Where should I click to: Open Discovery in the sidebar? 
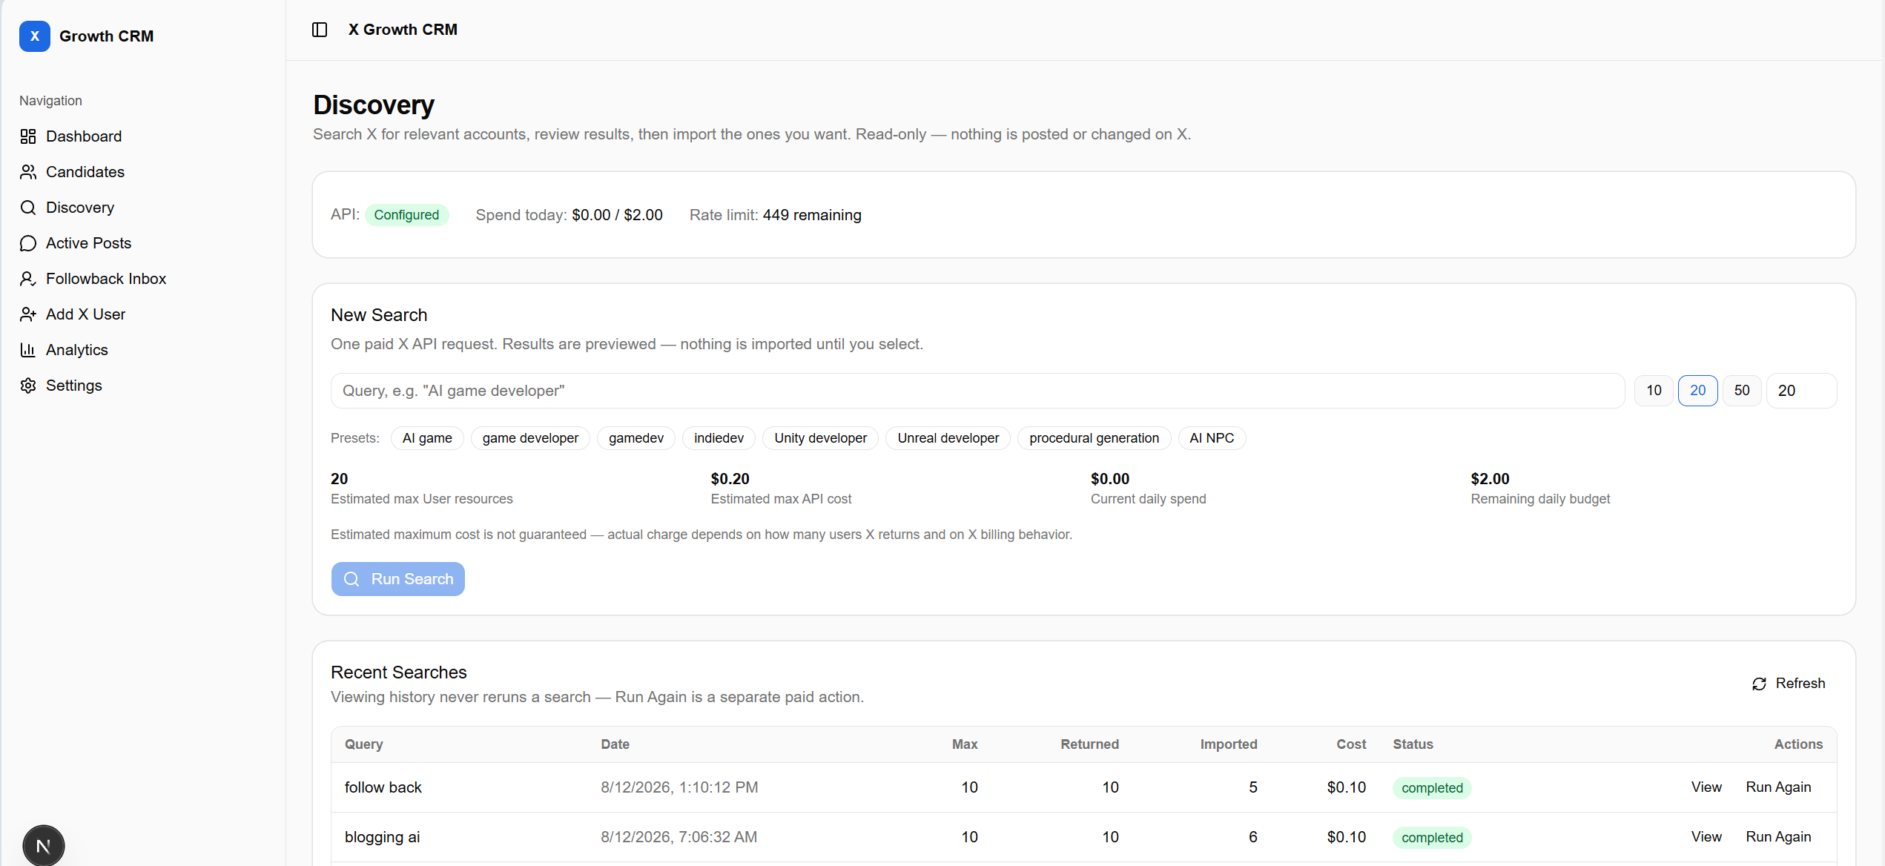coord(80,208)
